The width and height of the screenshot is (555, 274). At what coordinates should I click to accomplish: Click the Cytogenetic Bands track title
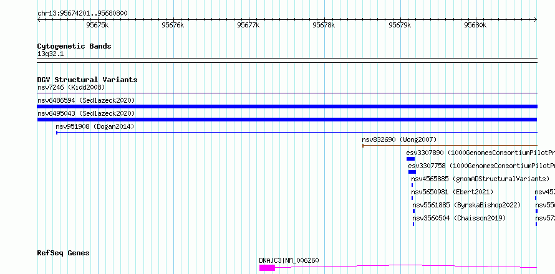pyautogui.click(x=74, y=46)
